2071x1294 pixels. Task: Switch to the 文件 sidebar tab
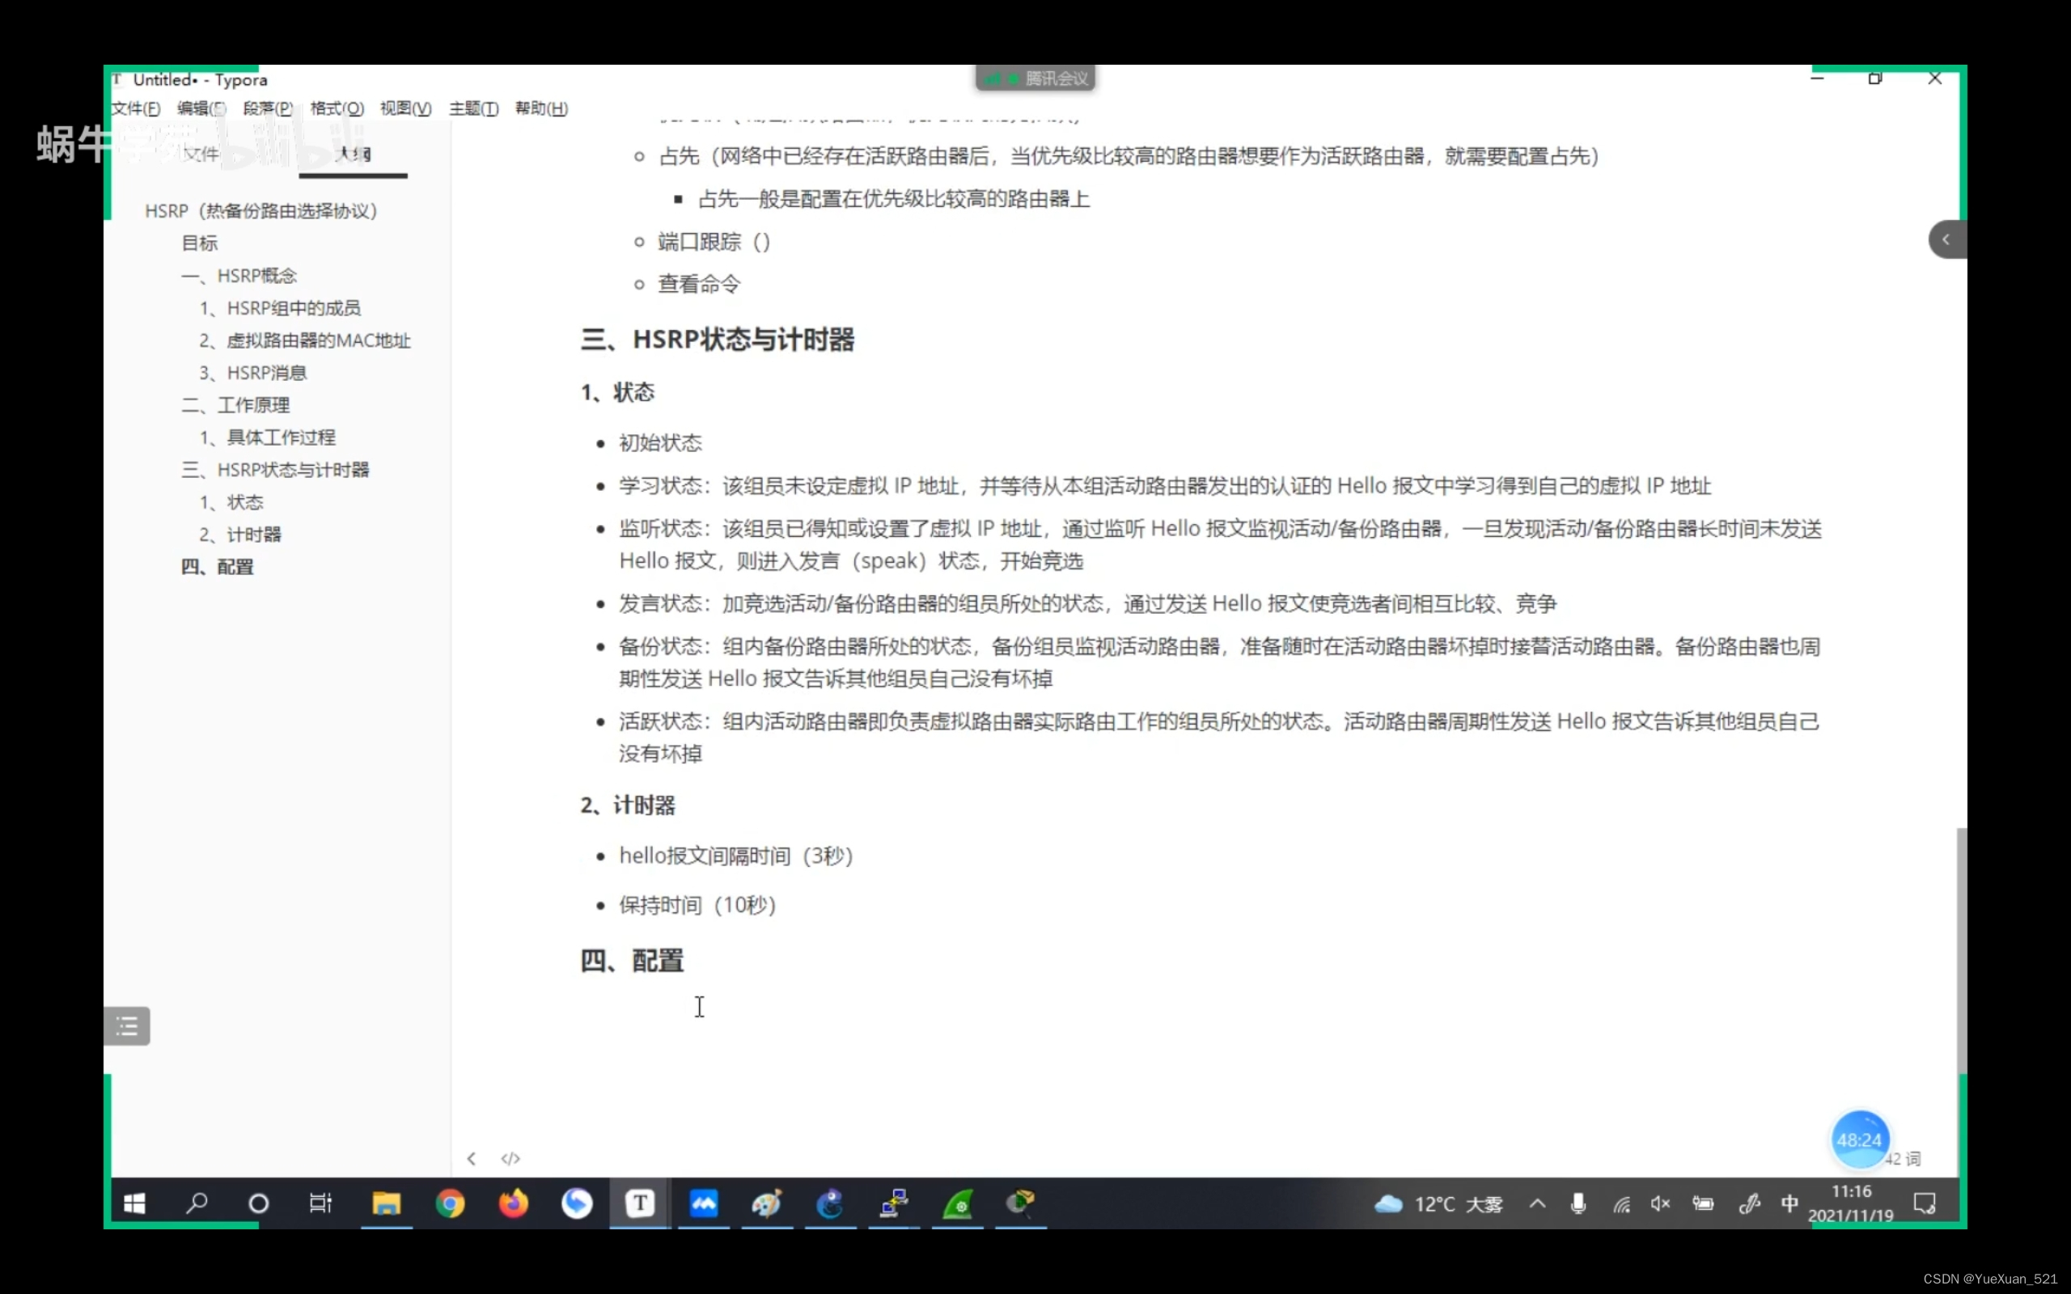pyautogui.click(x=201, y=154)
